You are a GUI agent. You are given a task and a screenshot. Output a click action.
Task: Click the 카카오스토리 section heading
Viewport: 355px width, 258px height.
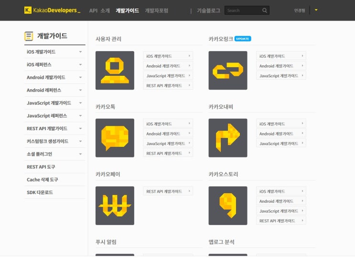(223, 174)
